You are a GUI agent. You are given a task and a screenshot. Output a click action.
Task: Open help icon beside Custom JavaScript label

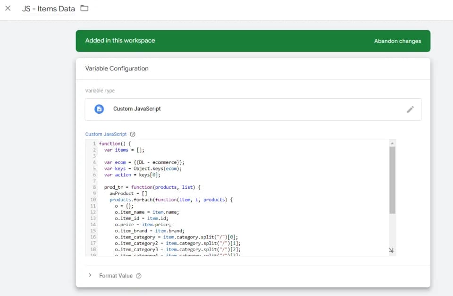tap(133, 134)
